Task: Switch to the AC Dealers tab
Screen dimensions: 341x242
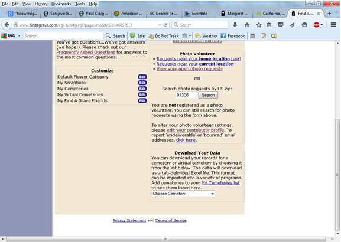Action: (164, 14)
